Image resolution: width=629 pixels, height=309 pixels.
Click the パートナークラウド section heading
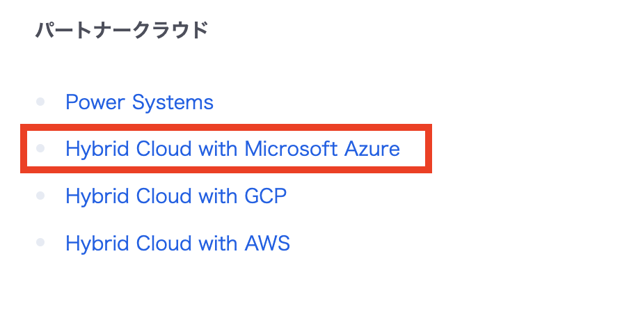coord(122,31)
